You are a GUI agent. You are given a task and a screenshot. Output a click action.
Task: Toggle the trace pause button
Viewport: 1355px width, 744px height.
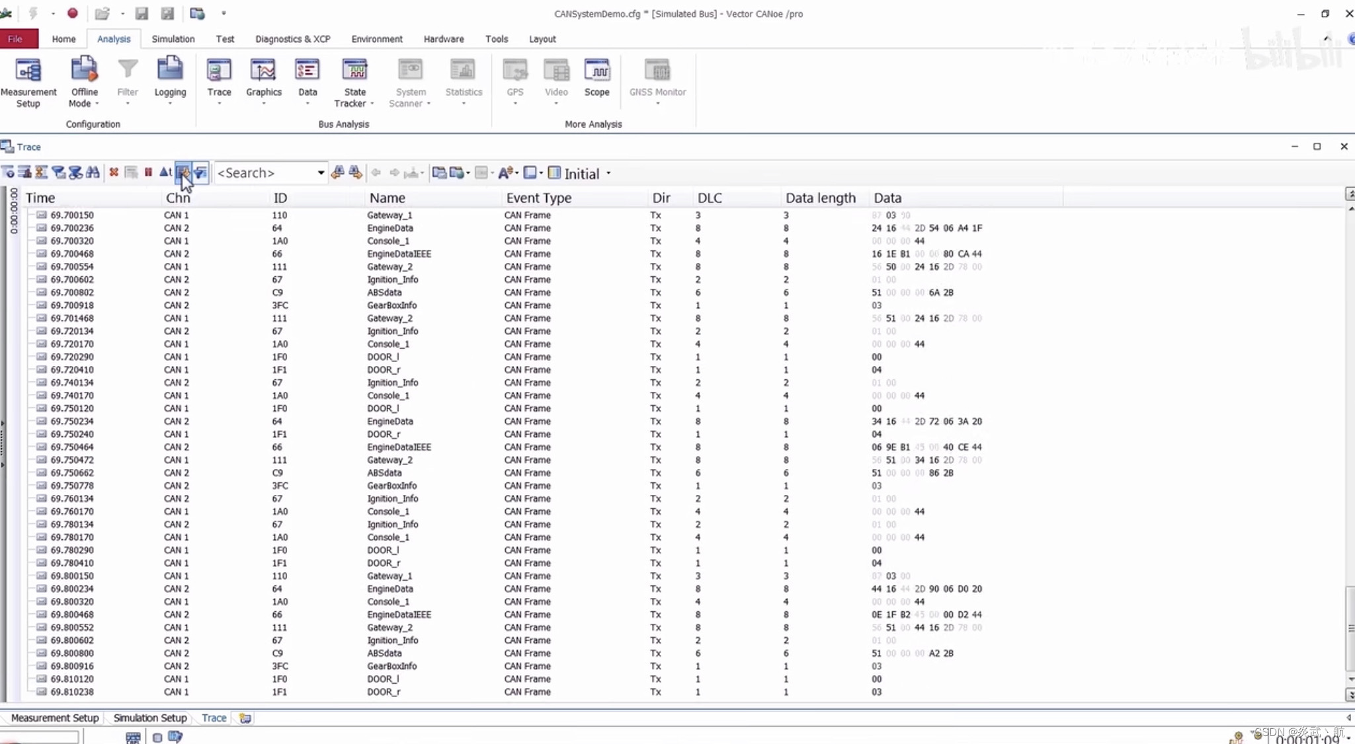[148, 172]
